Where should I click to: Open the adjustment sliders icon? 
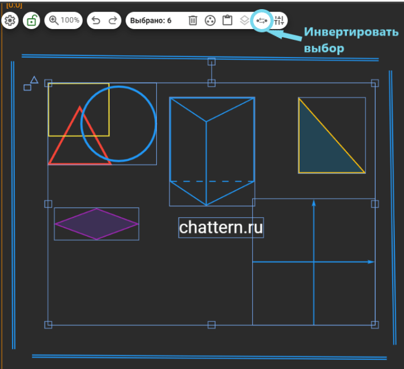point(279,21)
